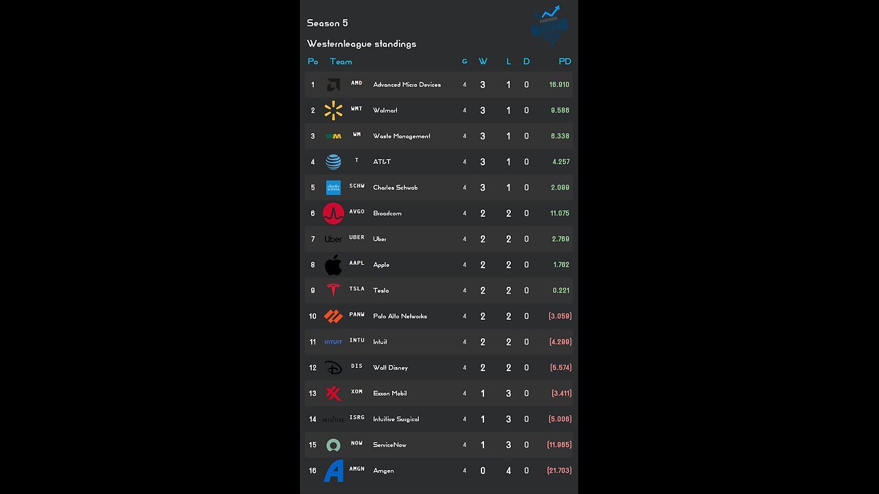Image resolution: width=879 pixels, height=494 pixels.
Task: Select the Walt Disney logo
Action: 333,368
